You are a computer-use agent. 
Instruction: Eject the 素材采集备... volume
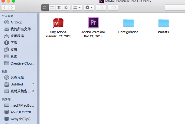(33, 91)
